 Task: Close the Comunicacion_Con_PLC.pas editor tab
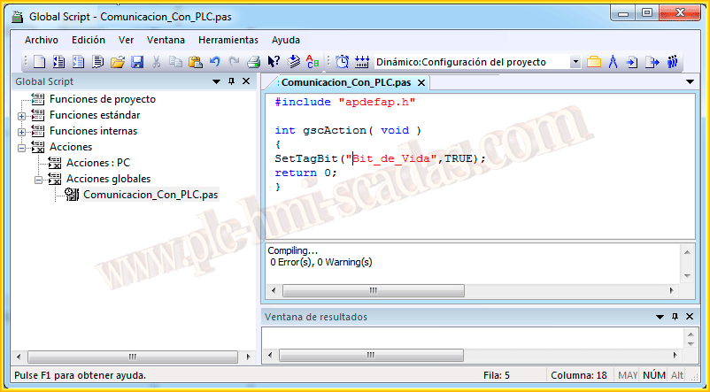pos(421,82)
